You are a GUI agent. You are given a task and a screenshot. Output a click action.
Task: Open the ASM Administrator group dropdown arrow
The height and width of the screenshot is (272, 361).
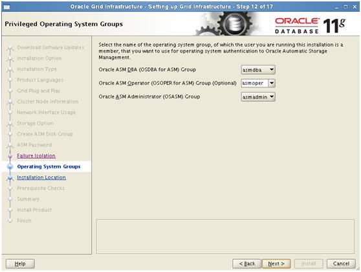[272, 96]
